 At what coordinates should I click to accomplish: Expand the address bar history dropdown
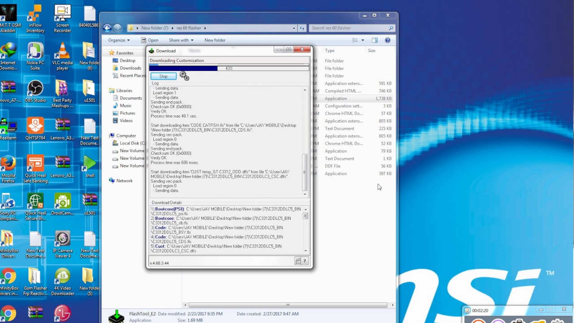[x=294, y=28]
